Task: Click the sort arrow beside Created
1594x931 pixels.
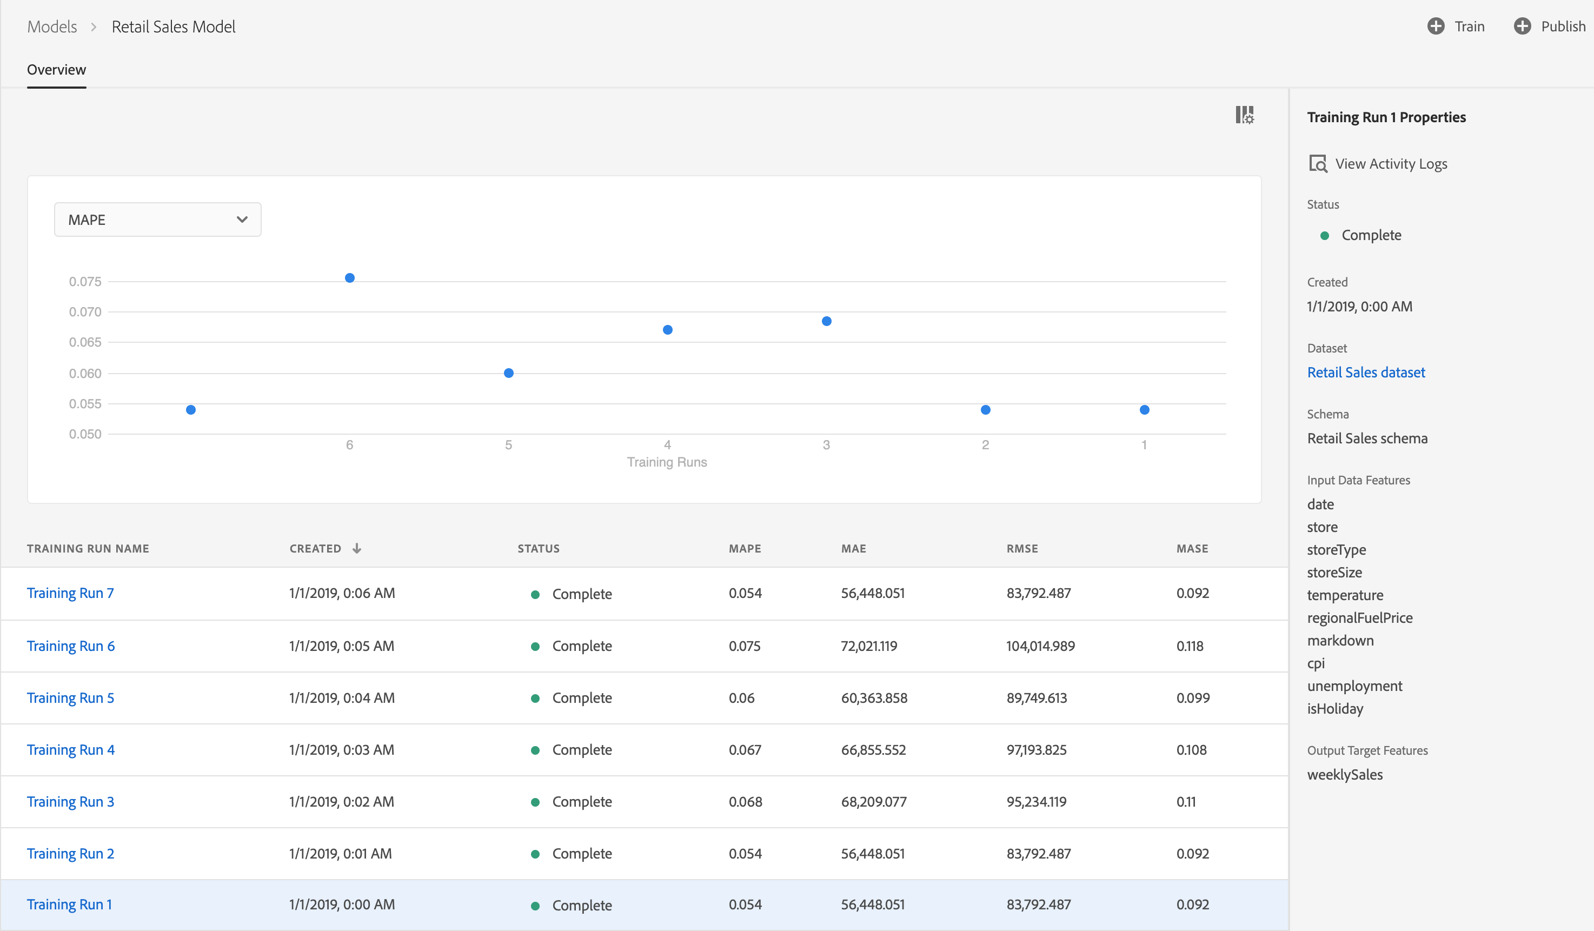Action: coord(357,548)
